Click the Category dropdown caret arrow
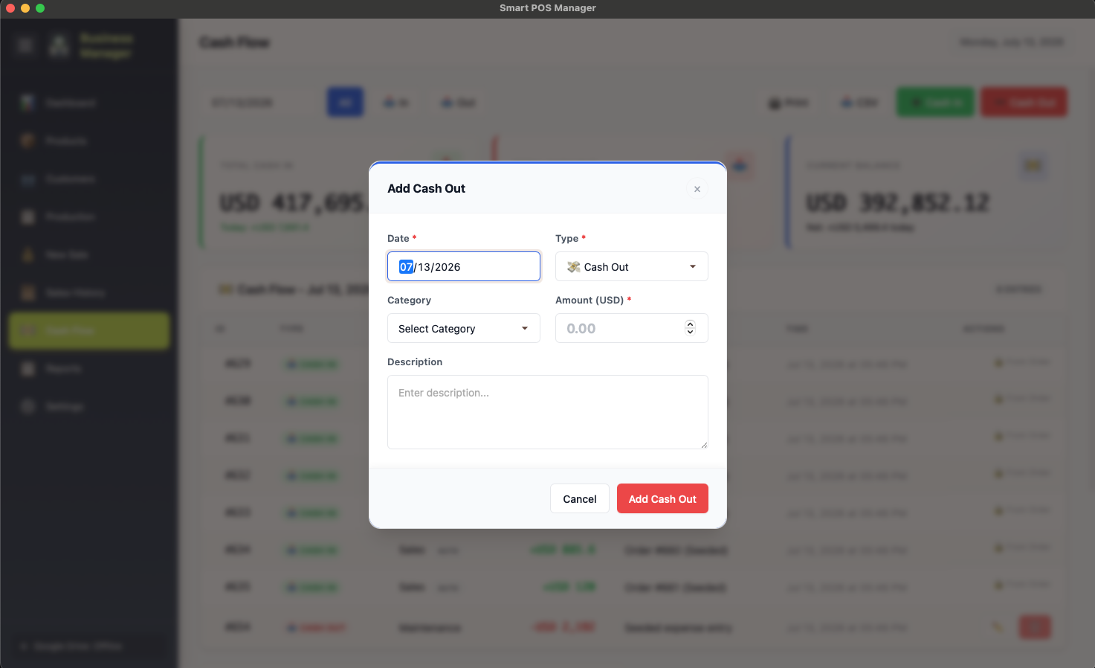Image resolution: width=1095 pixels, height=668 pixels. (525, 328)
